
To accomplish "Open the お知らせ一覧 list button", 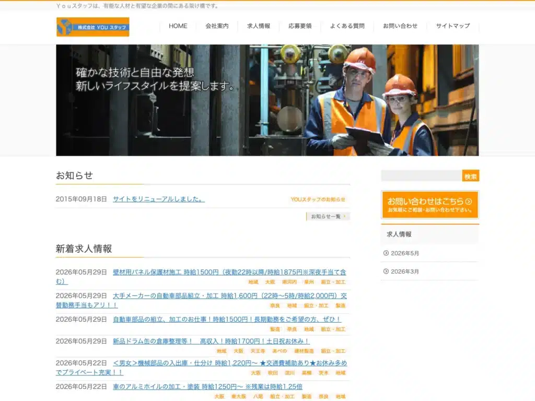I will point(328,216).
